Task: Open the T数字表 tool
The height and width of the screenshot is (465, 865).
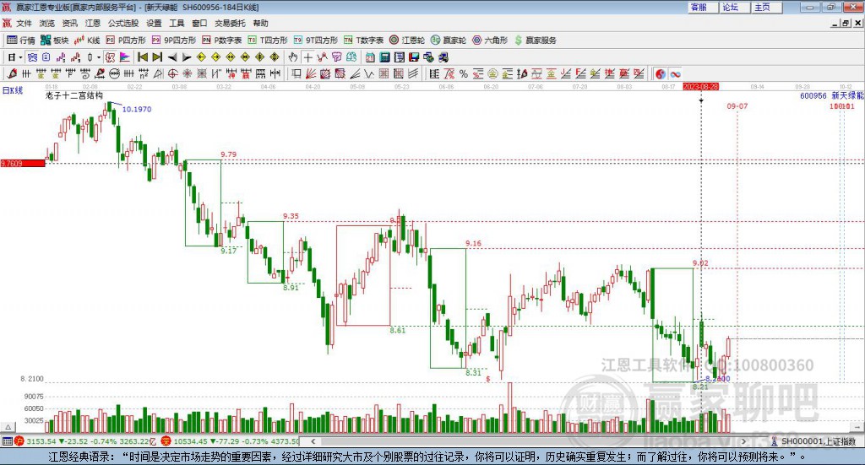Action: (x=363, y=41)
